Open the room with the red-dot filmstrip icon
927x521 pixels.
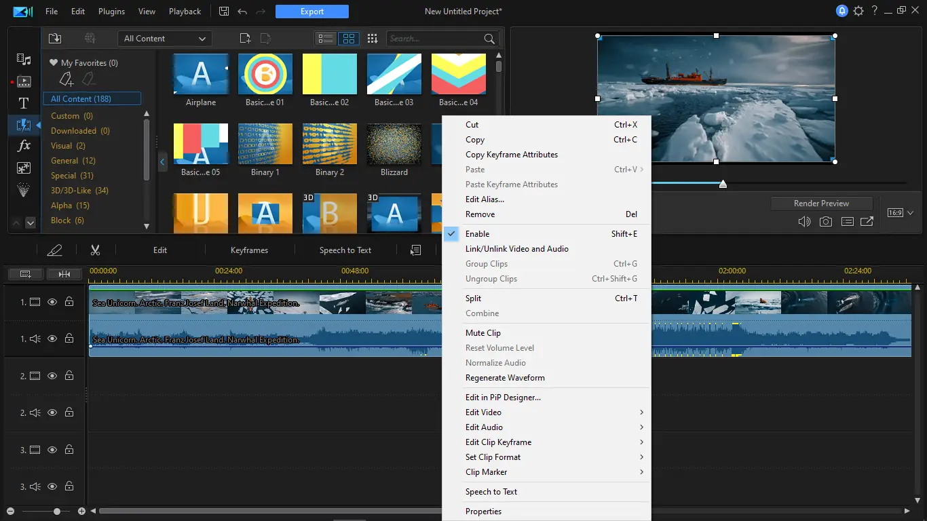pos(23,82)
